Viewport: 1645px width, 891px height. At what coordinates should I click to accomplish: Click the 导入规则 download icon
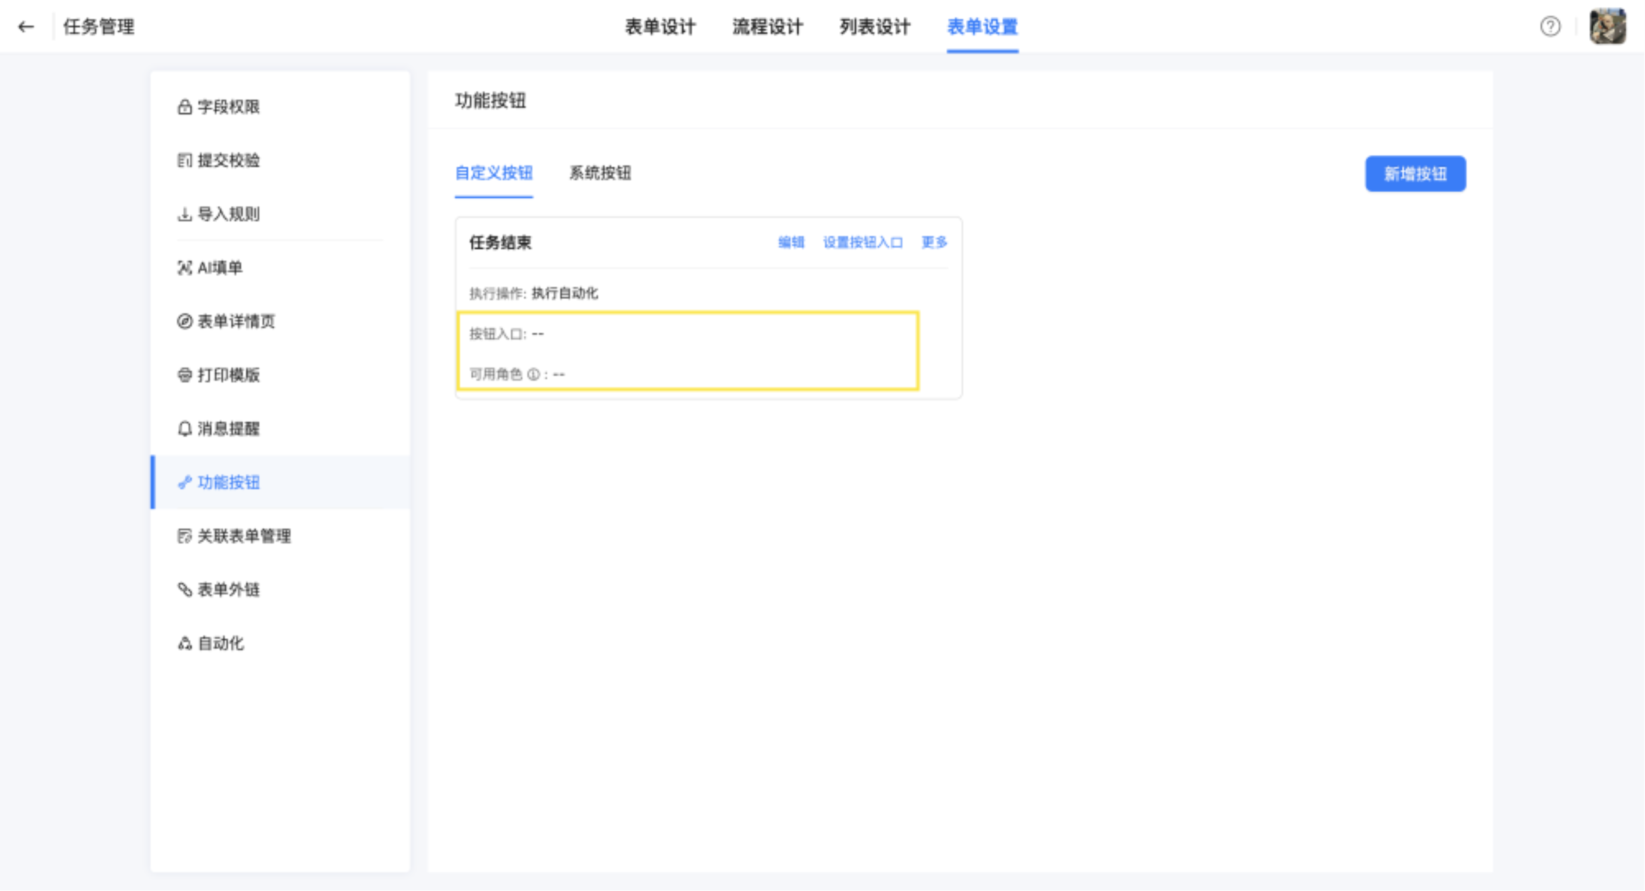pos(184,214)
